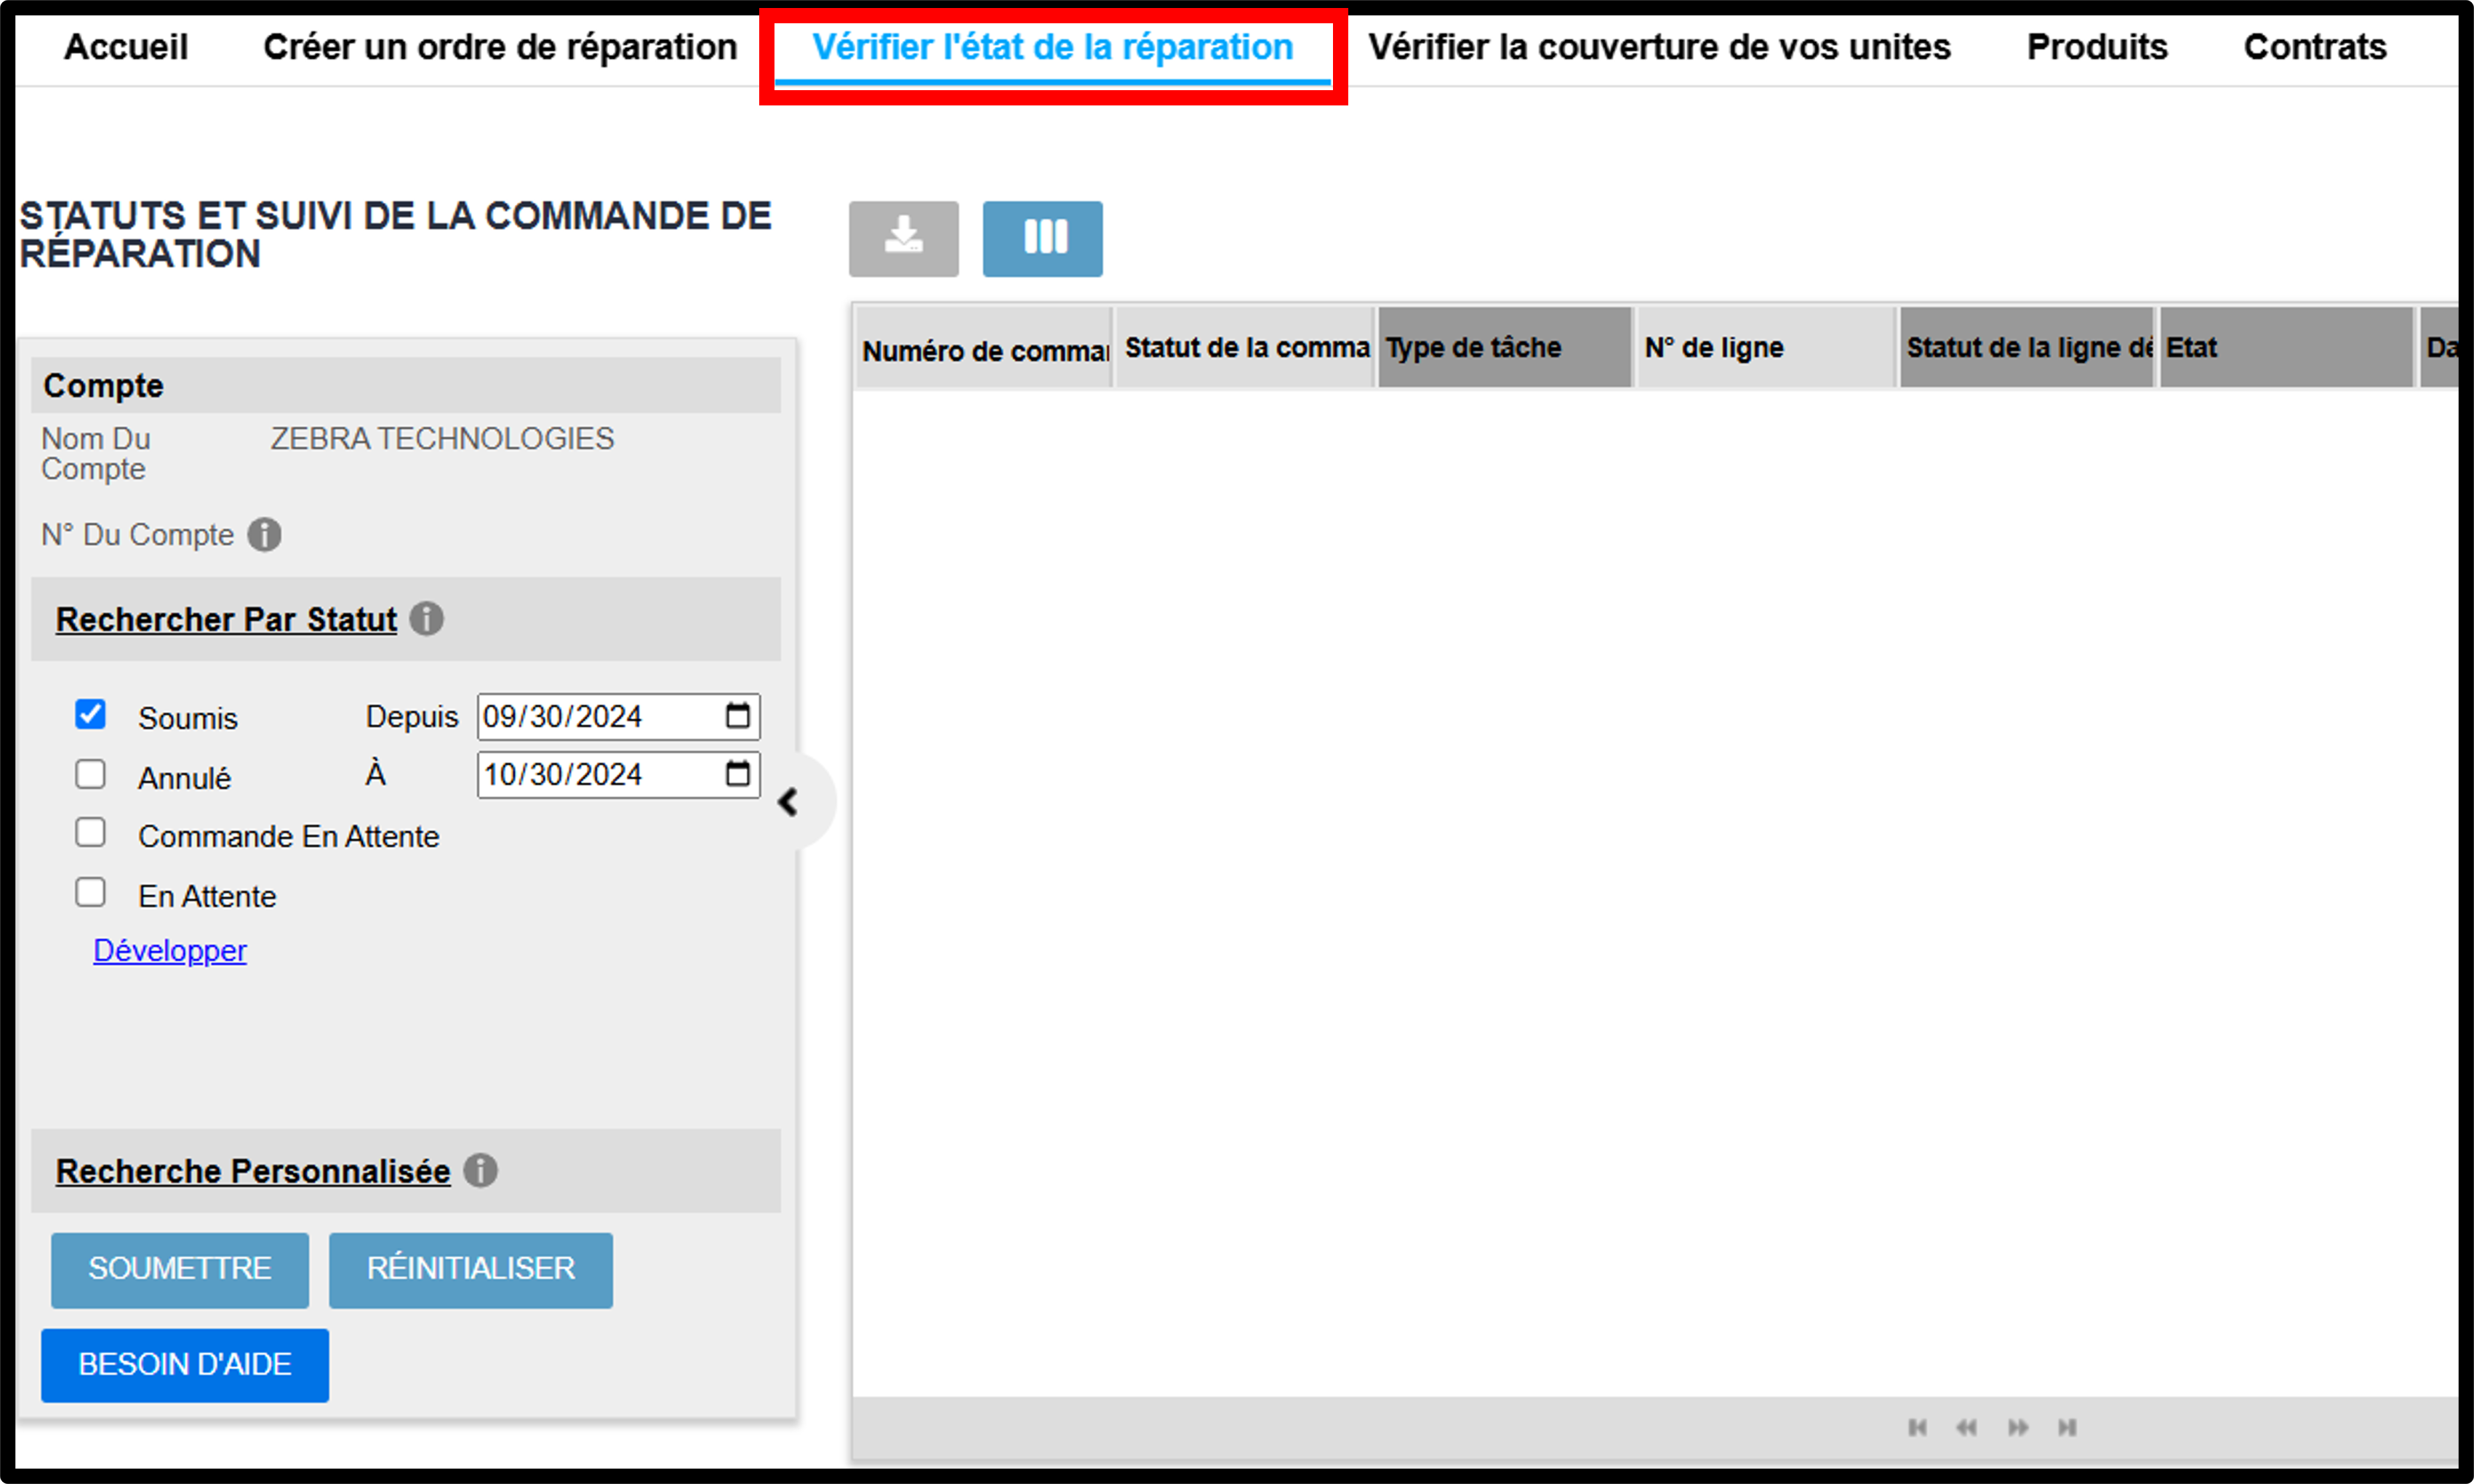
Task: Open the Accueil tab
Action: click(126, 47)
